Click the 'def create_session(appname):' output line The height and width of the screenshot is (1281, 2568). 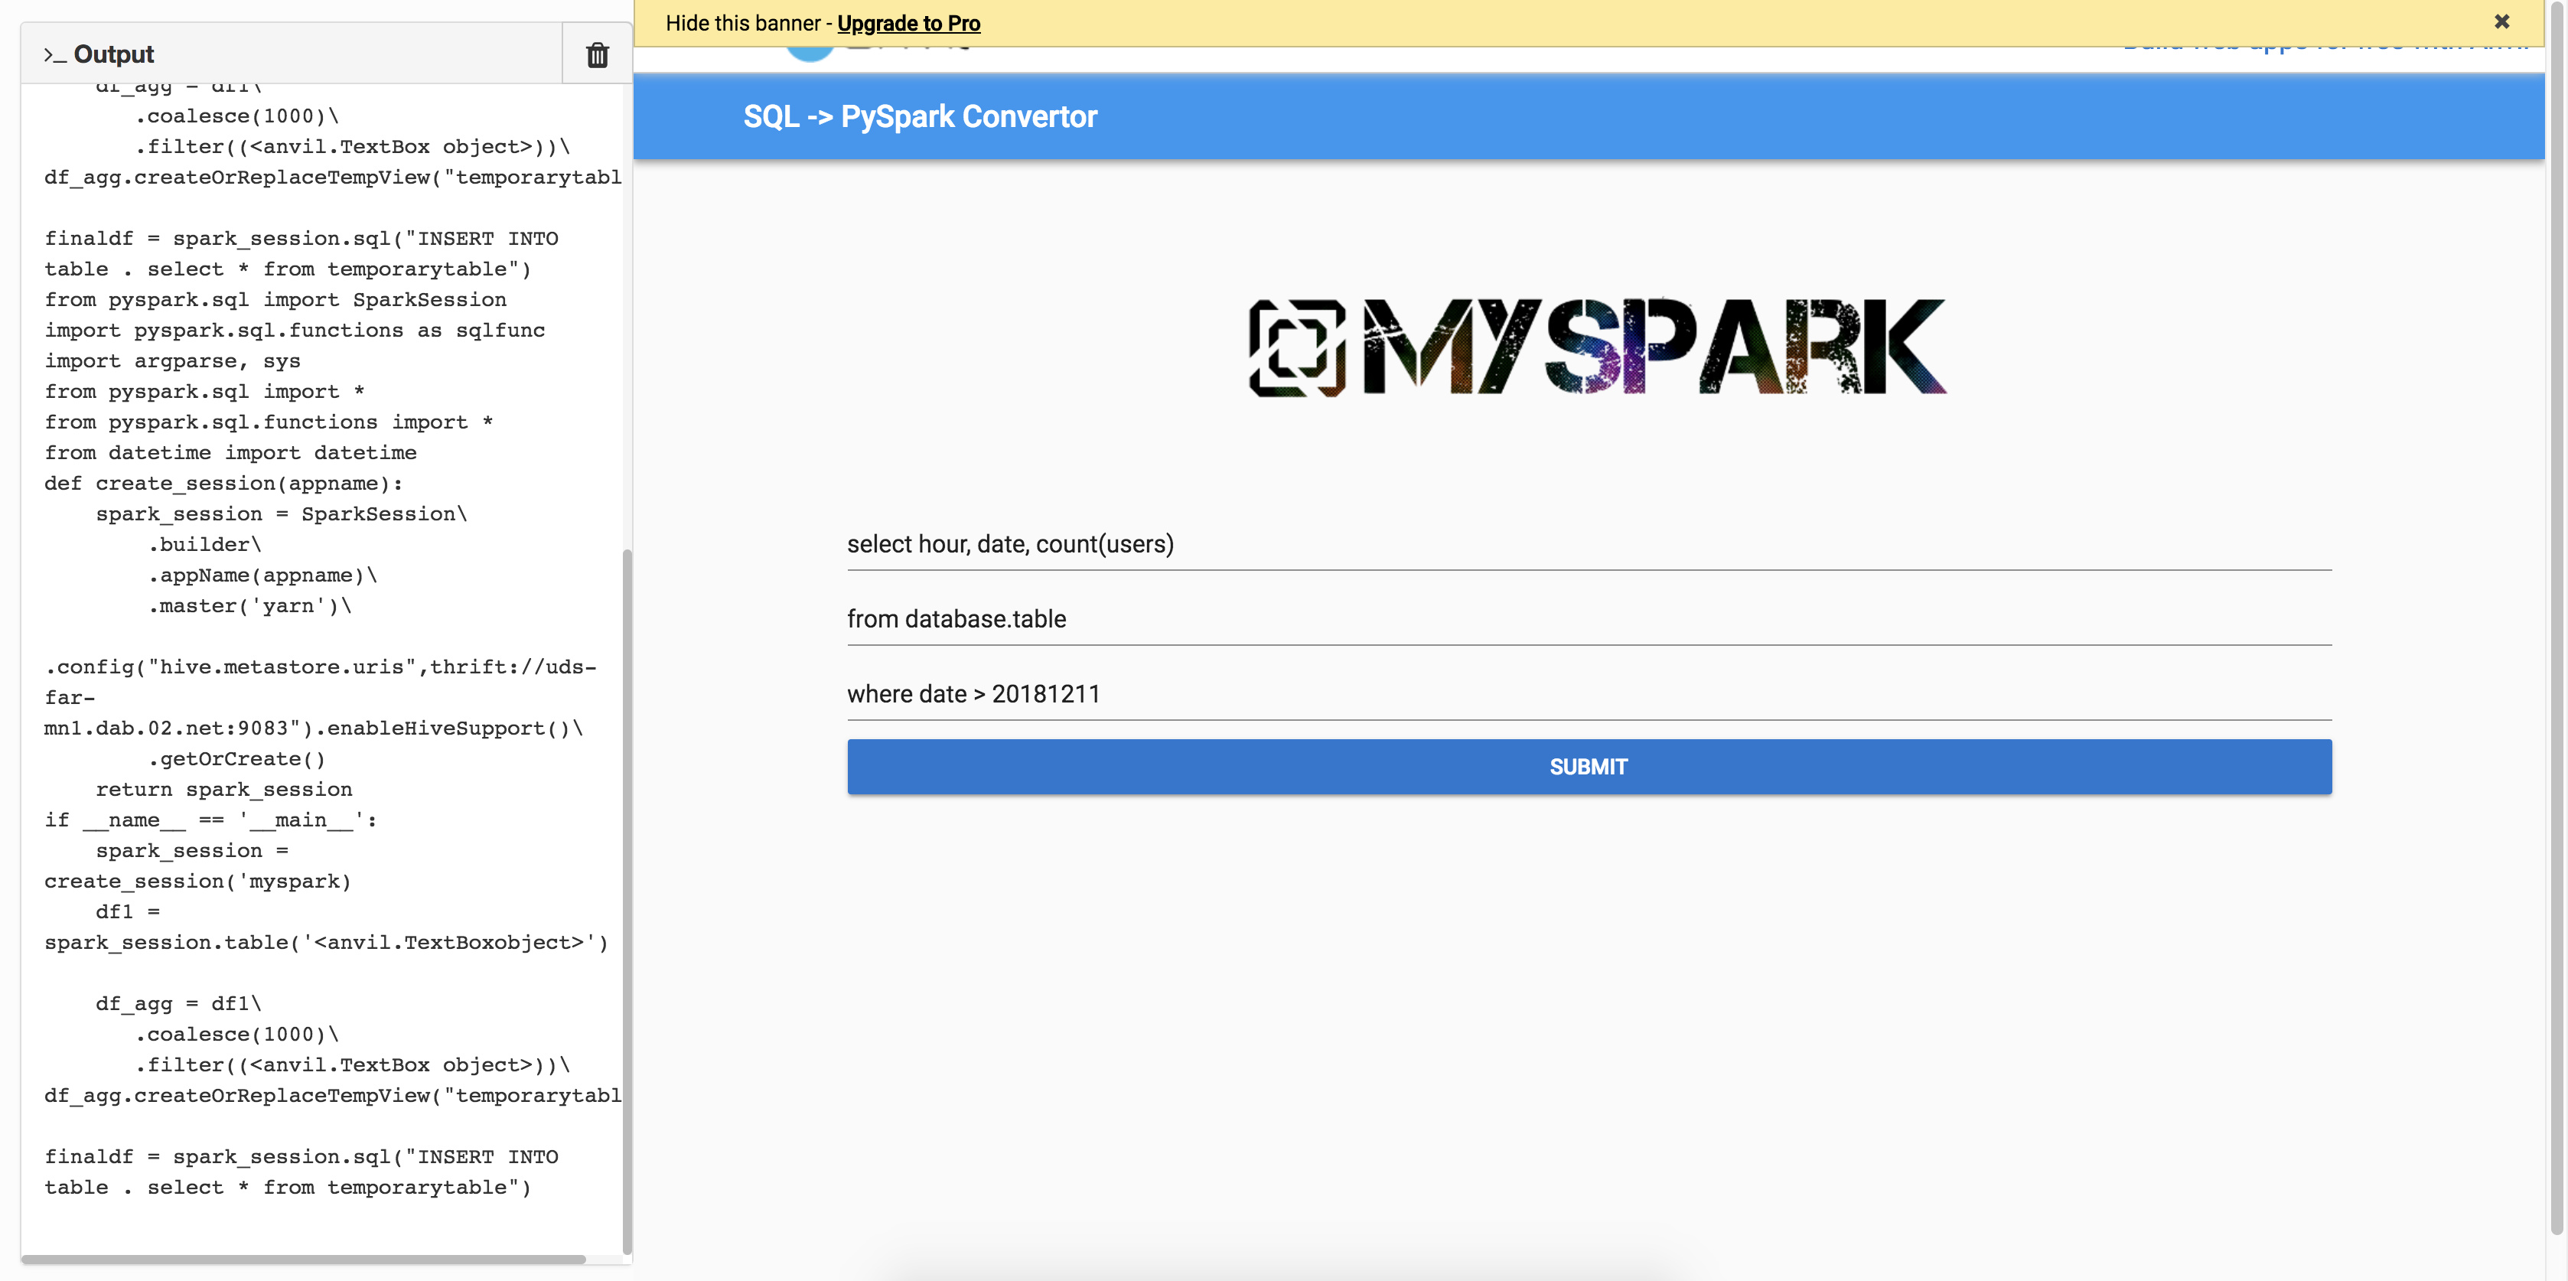pos(223,484)
